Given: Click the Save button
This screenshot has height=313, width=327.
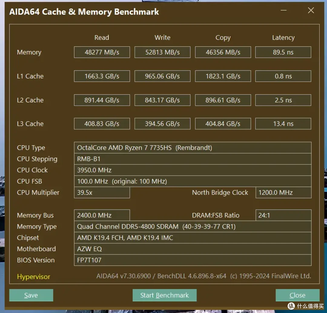Looking at the screenshot, I should [x=31, y=295].
